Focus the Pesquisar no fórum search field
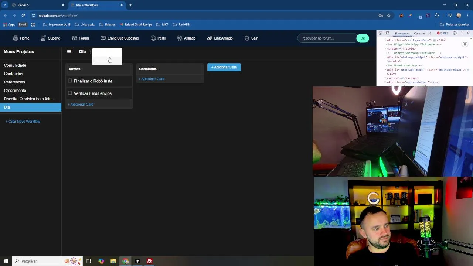Screen dimensions: 473x266 point(327,38)
